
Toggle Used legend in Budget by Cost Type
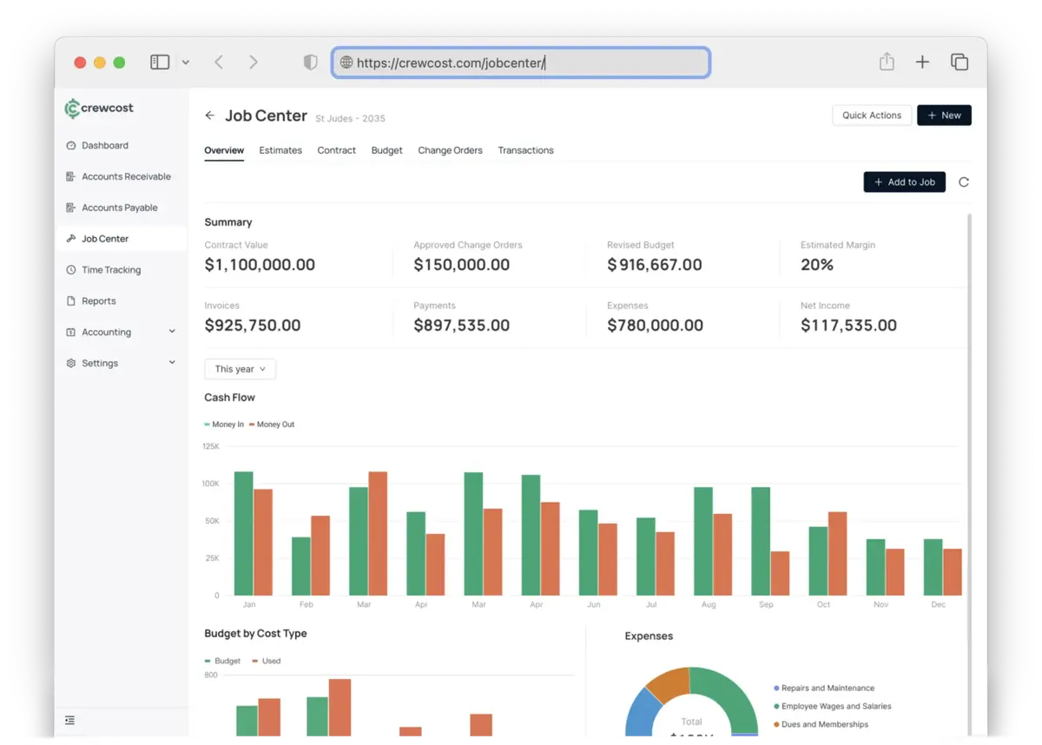pos(267,662)
